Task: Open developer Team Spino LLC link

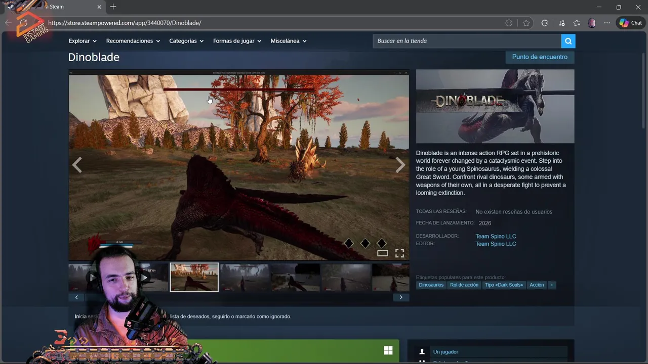Action: (x=496, y=236)
